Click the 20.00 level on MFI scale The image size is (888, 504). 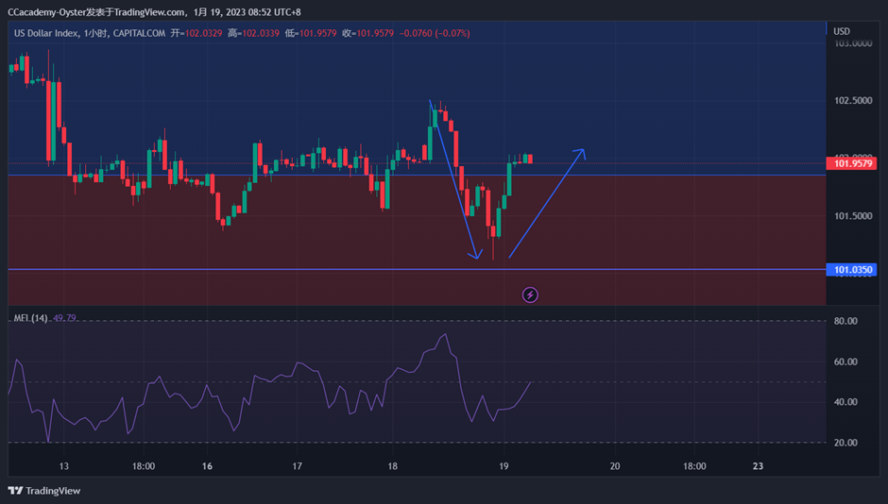(x=847, y=442)
